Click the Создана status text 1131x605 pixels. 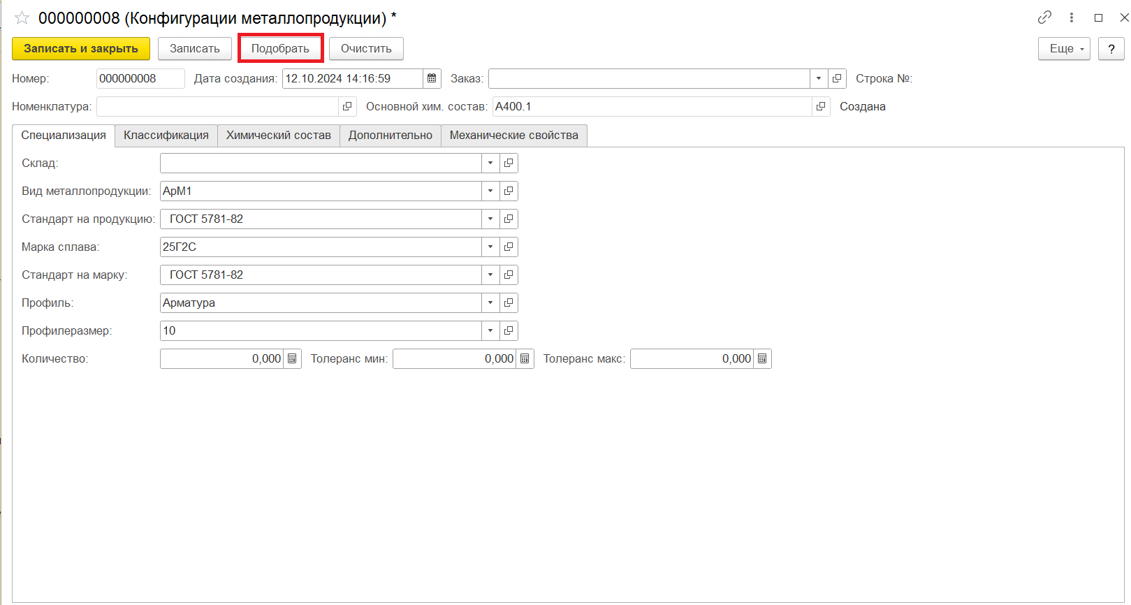point(863,106)
